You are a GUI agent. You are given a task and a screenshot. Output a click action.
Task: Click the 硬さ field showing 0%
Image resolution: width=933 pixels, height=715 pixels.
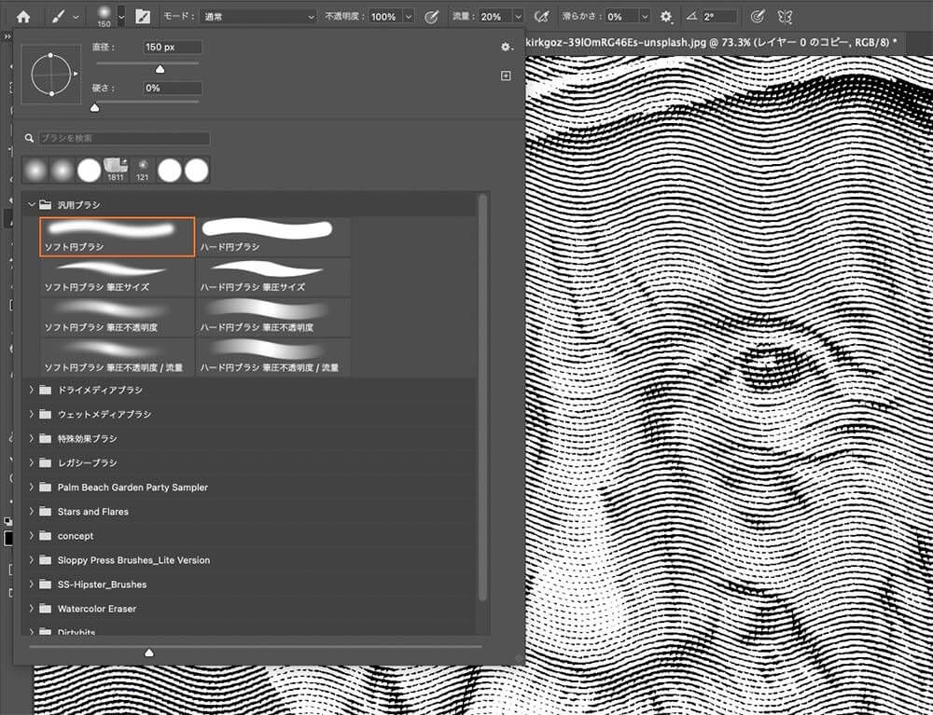[x=173, y=88]
